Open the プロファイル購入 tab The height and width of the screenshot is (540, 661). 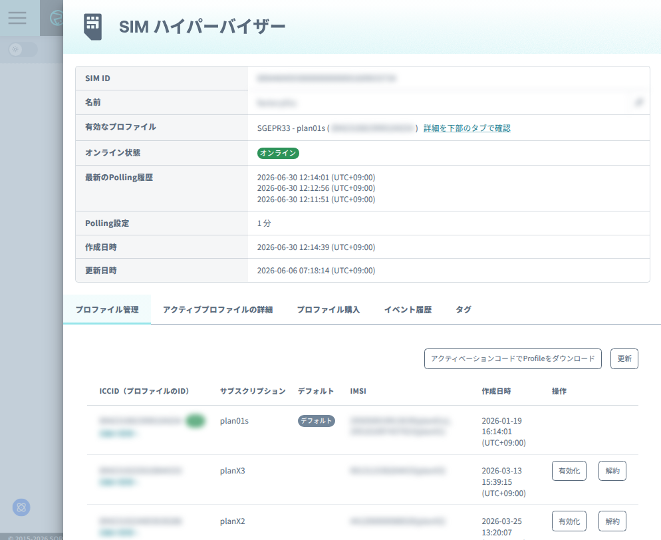pyautogui.click(x=328, y=309)
